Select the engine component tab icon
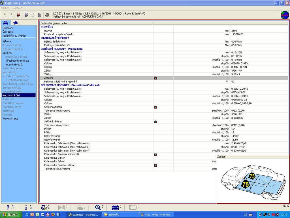 click(15, 23)
